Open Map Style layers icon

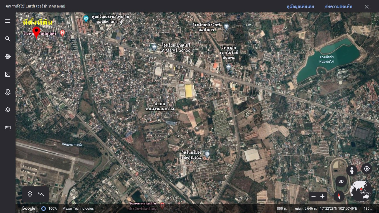(x=8, y=110)
